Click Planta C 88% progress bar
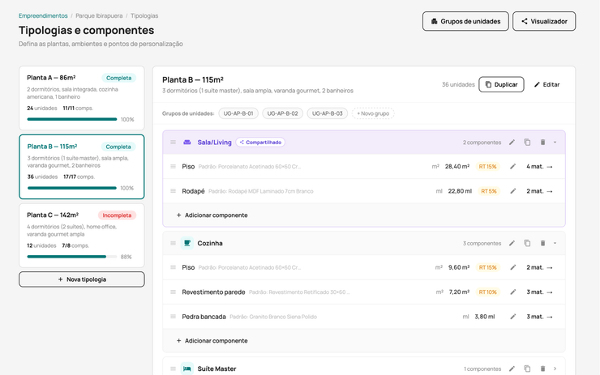 pyautogui.click(x=72, y=257)
